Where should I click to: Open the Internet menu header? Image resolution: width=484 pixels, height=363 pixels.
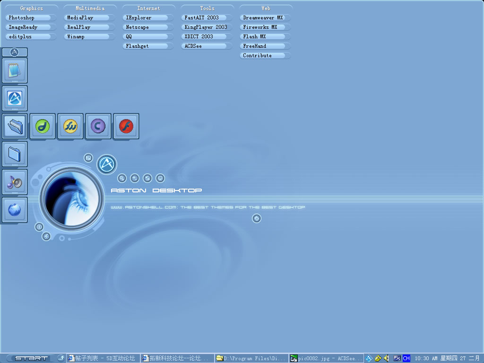click(x=149, y=9)
